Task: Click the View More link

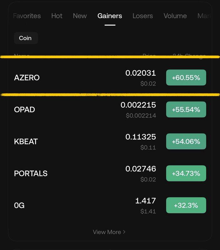Action: pos(107,232)
